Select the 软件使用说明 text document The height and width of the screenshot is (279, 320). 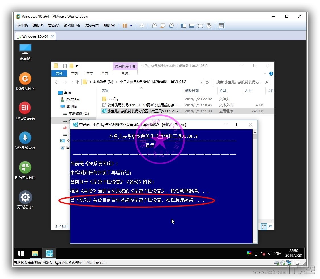[187, 105]
